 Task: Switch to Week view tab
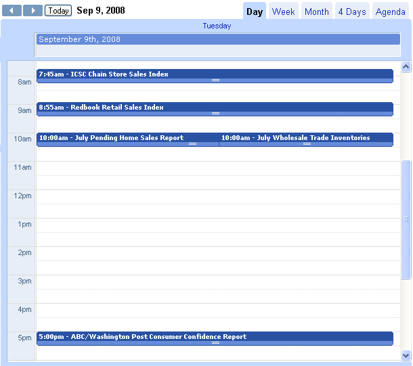coord(284,12)
